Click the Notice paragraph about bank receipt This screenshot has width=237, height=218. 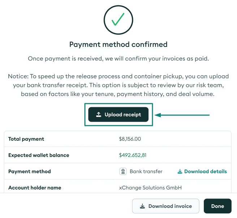click(118, 85)
